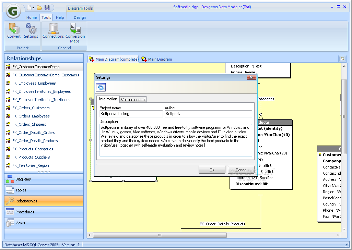Select FK_EmployeeTerritories_Territories relationship
This screenshot has width=352, height=250.
[x=44, y=100]
